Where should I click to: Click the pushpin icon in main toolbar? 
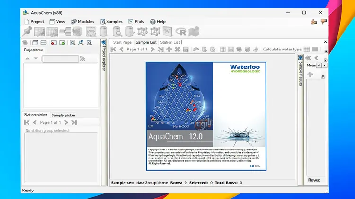[27, 32]
